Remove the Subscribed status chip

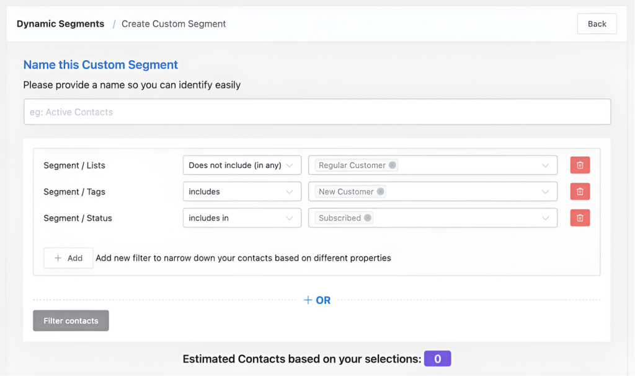point(368,218)
